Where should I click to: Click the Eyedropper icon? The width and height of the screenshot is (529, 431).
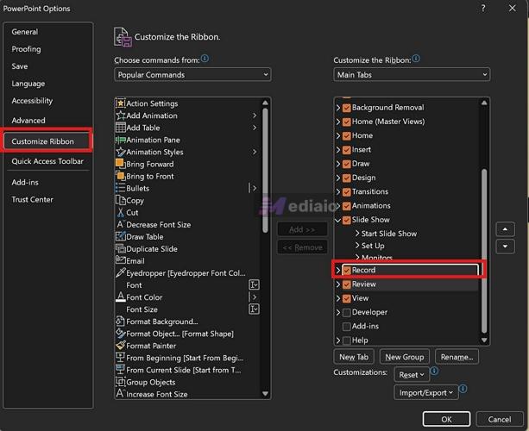(121, 272)
